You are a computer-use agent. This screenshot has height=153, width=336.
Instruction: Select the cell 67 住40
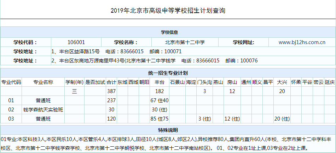coord(160,100)
